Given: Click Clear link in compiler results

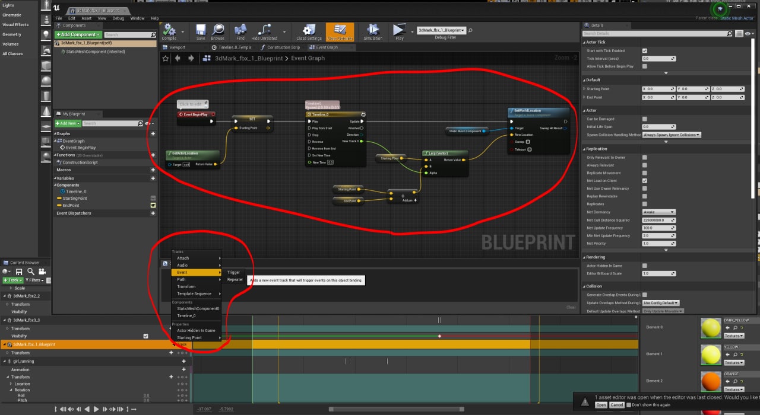Looking at the screenshot, I should coord(571,307).
